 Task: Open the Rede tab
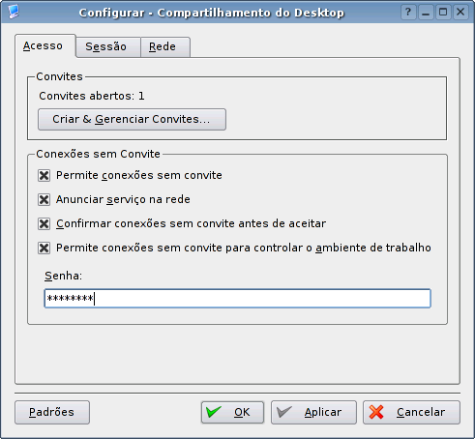click(x=164, y=46)
